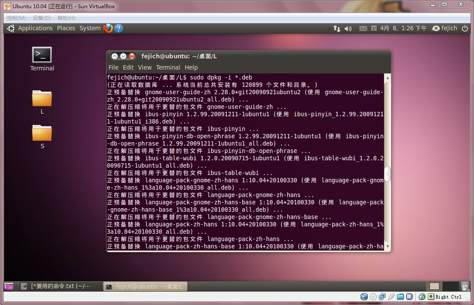Click the Ubuntu logo in panel
Viewport: 474px width, 305px height.
11,29
